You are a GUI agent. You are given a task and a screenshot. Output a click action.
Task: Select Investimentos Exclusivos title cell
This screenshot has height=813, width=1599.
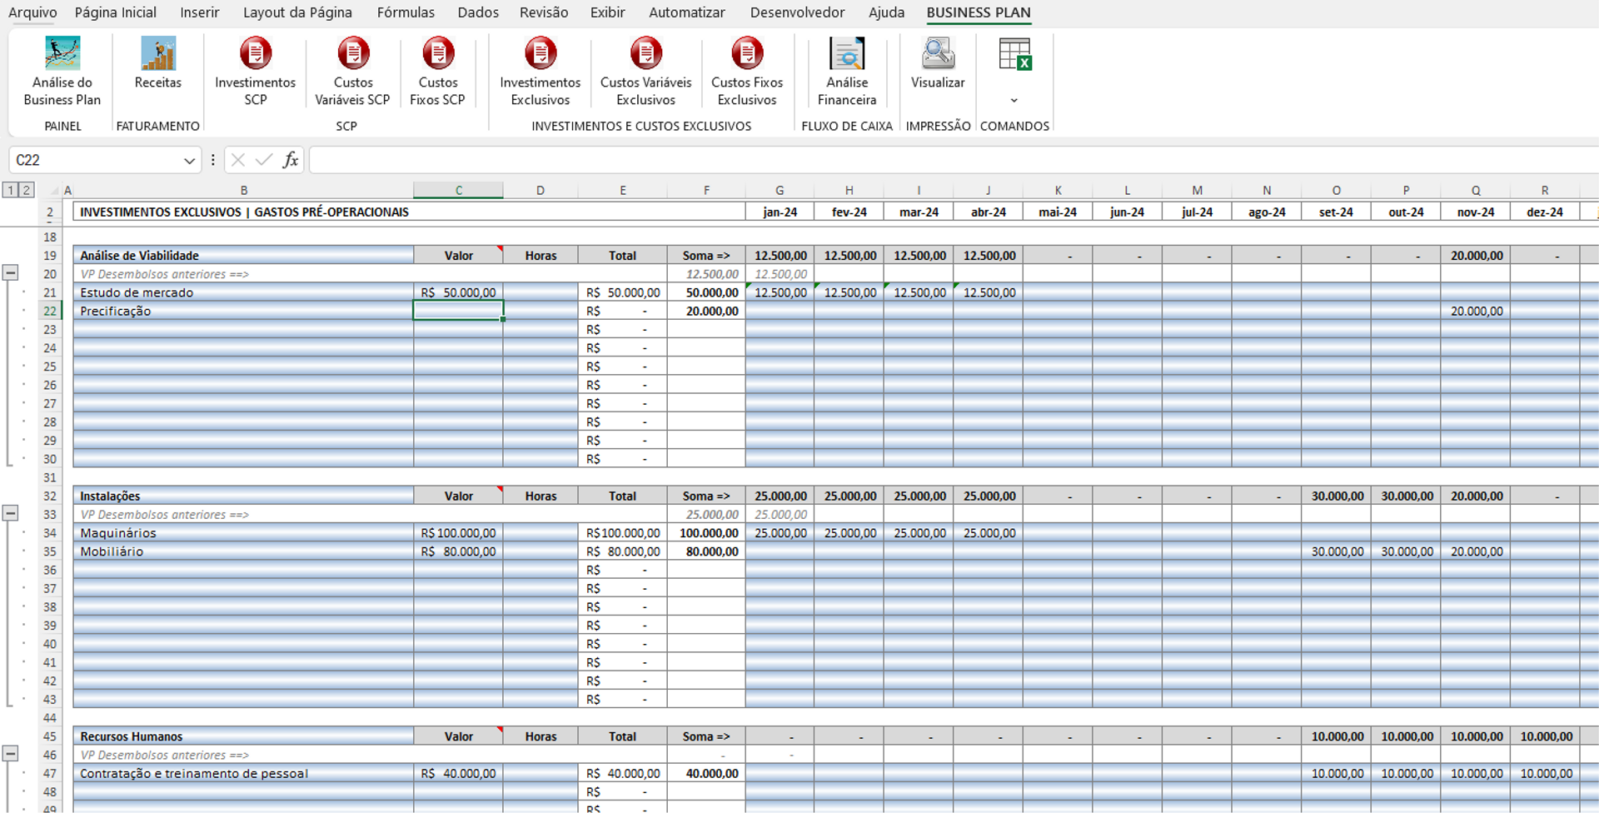click(409, 212)
